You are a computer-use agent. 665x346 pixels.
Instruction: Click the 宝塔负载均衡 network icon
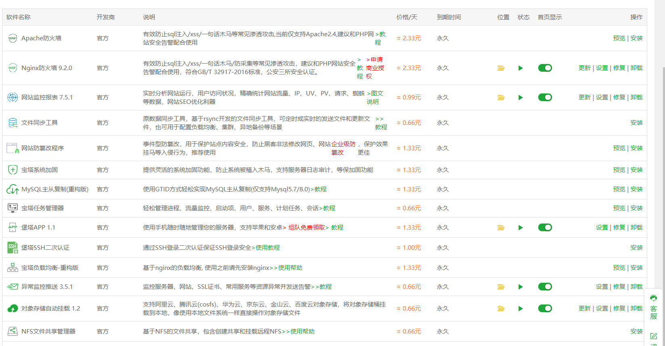click(13, 267)
